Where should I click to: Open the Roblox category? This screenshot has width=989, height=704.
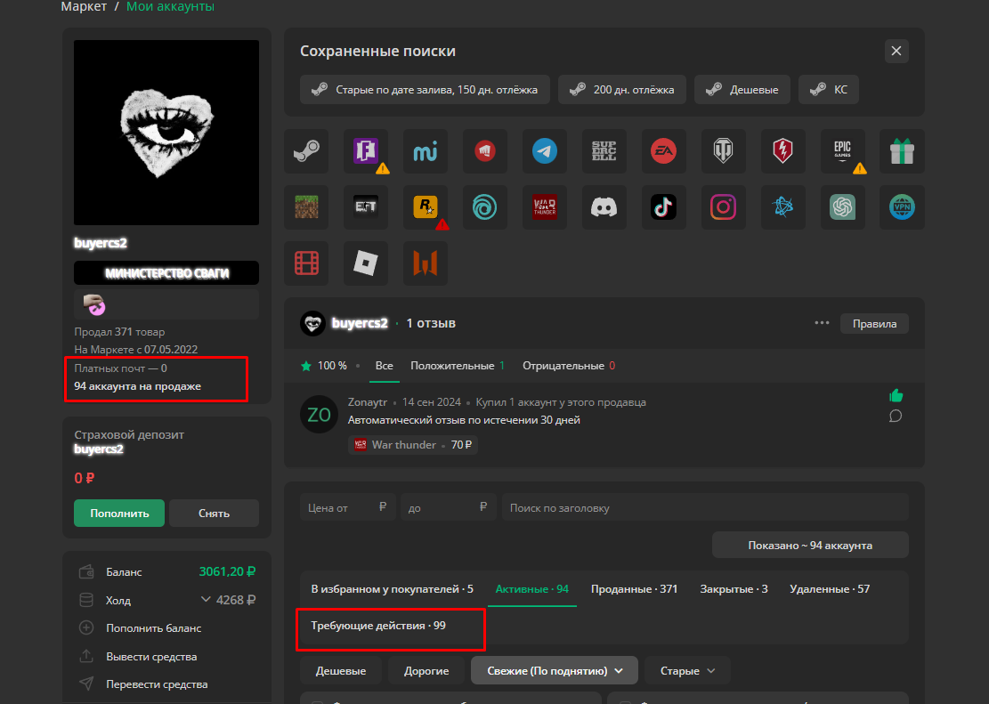[x=366, y=263]
